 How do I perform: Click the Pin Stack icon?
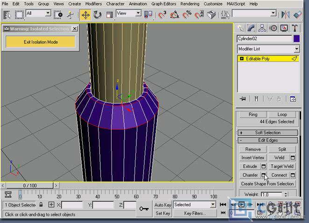pos(243,99)
